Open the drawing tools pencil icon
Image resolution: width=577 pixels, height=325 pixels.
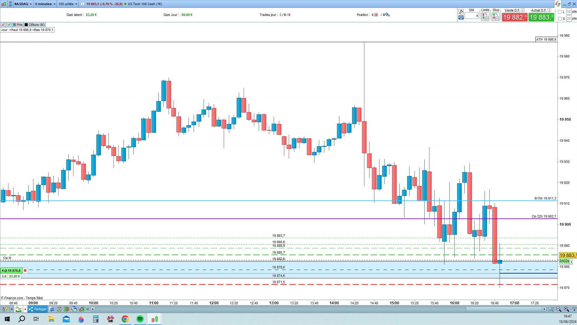pos(5,309)
